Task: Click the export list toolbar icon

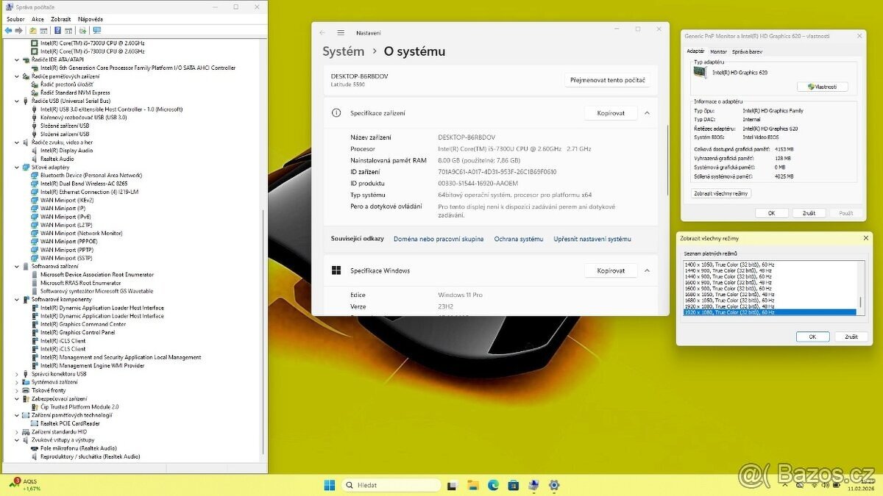Action: click(43, 30)
